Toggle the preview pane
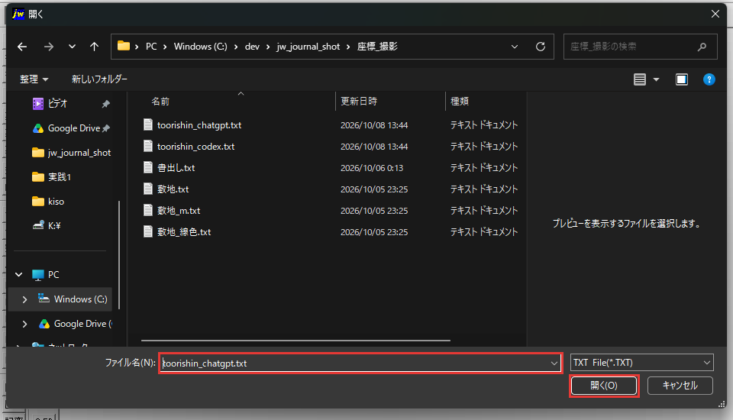Screen dimensions: 733x420 click(x=682, y=79)
